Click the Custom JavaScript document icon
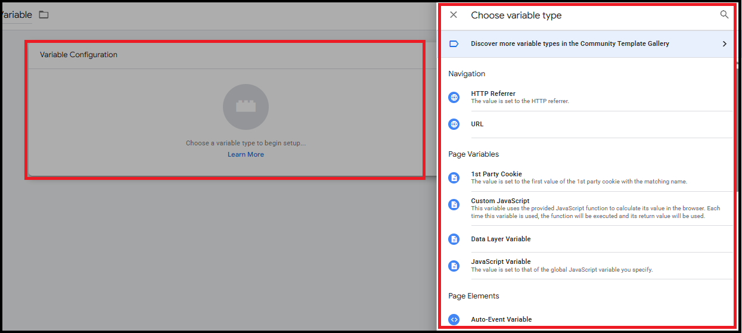This screenshot has height=333, width=742. point(454,204)
